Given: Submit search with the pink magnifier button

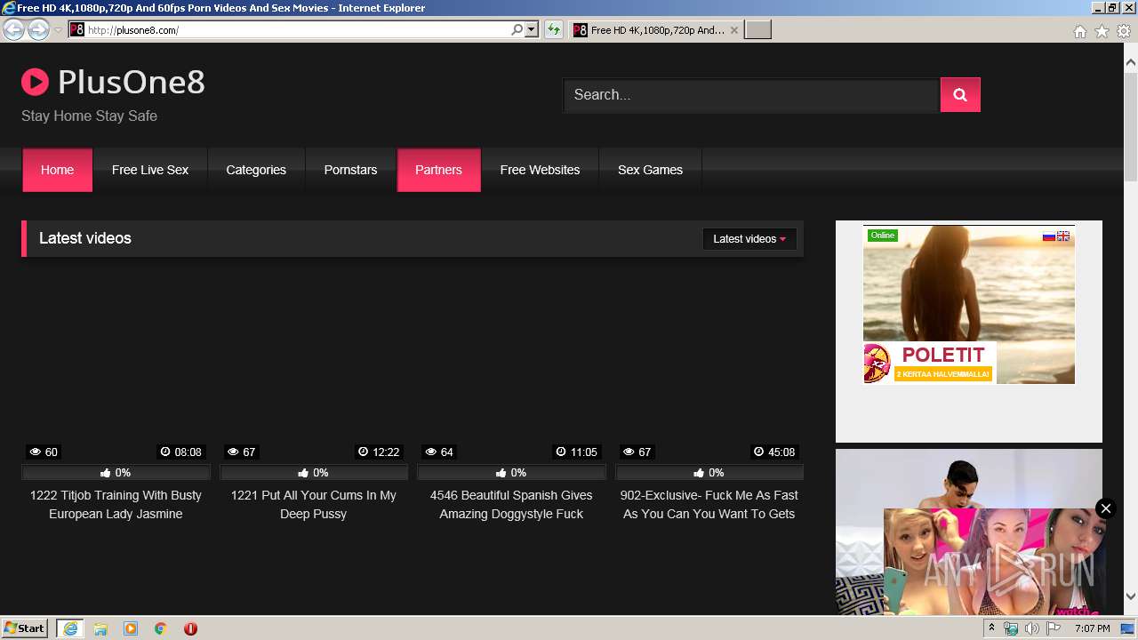Looking at the screenshot, I should click(960, 95).
